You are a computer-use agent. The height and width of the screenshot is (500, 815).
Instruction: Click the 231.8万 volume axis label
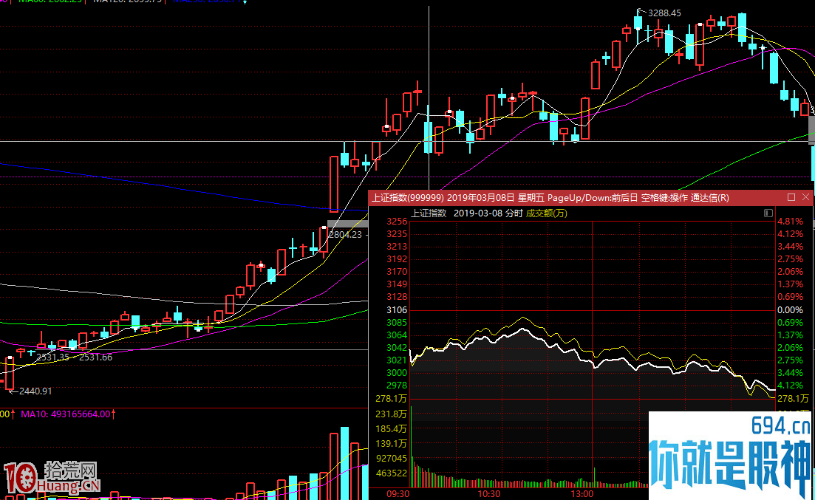tap(392, 414)
